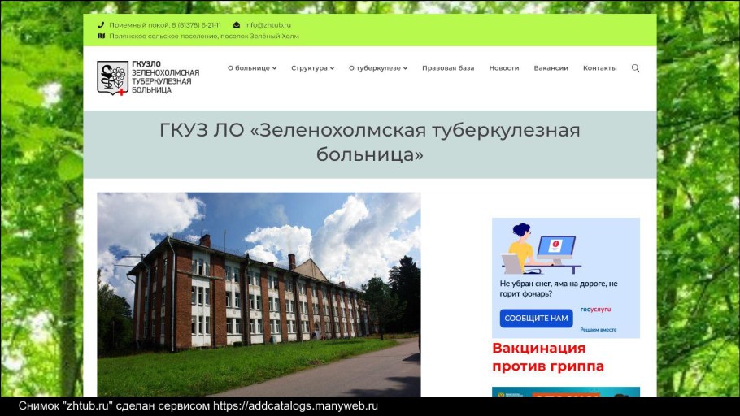Click the partially visible banner below vaccination heading
This screenshot has width=740, height=416.
pos(566,392)
